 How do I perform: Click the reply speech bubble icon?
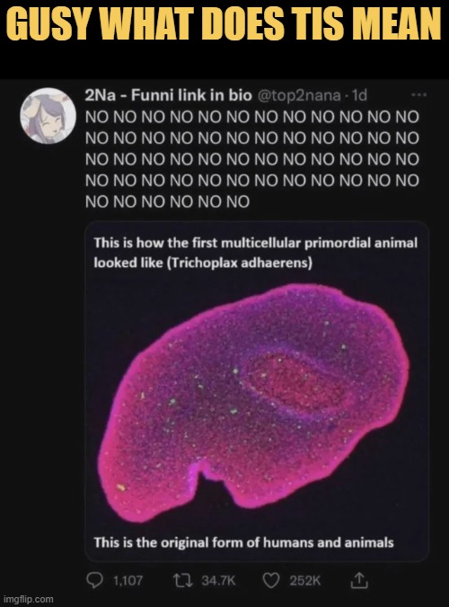[x=94, y=580]
